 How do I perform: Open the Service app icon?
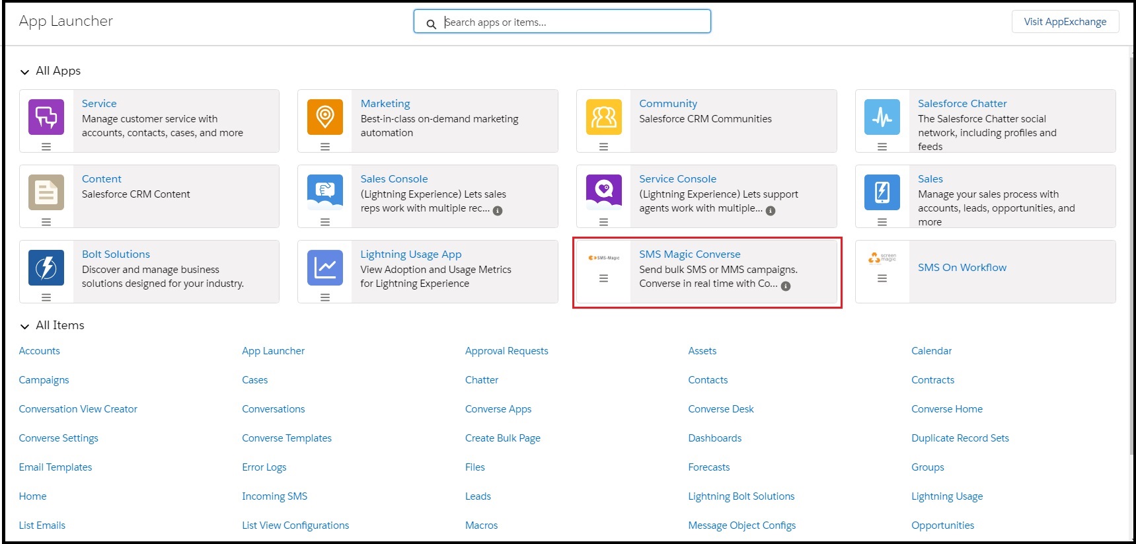coord(46,117)
